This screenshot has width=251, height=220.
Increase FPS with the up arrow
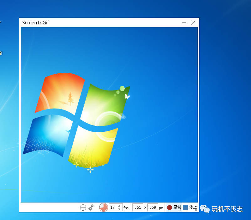119,206
